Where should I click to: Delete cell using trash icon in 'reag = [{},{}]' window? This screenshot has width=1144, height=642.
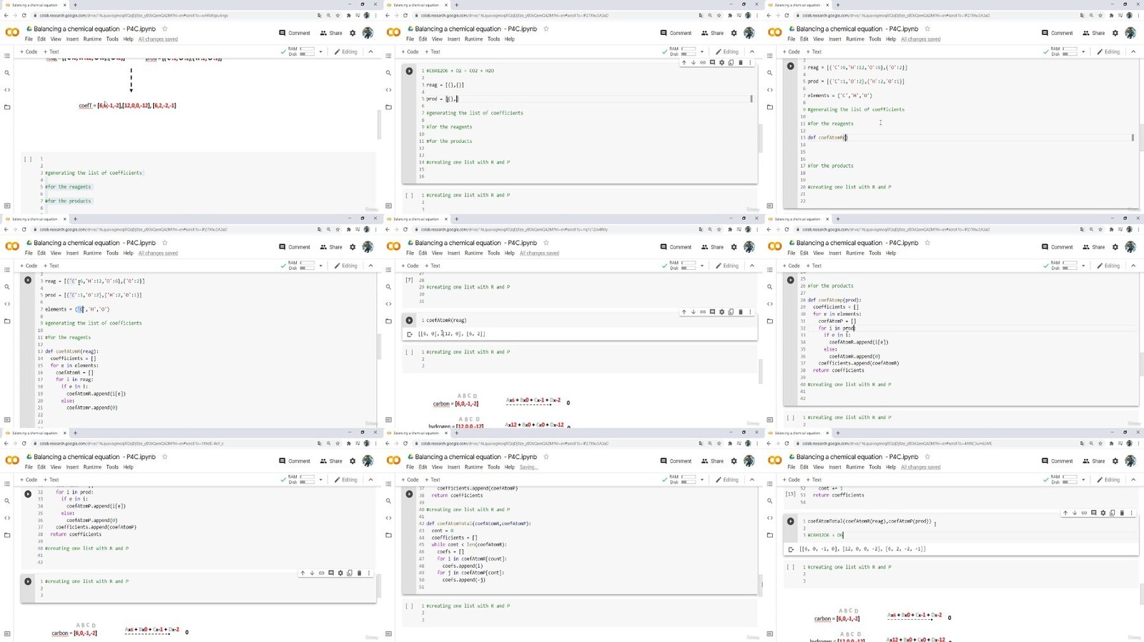point(740,63)
